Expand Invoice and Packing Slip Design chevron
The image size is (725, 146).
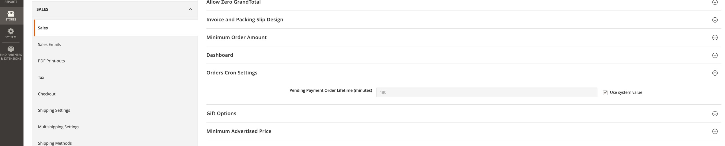(x=714, y=20)
